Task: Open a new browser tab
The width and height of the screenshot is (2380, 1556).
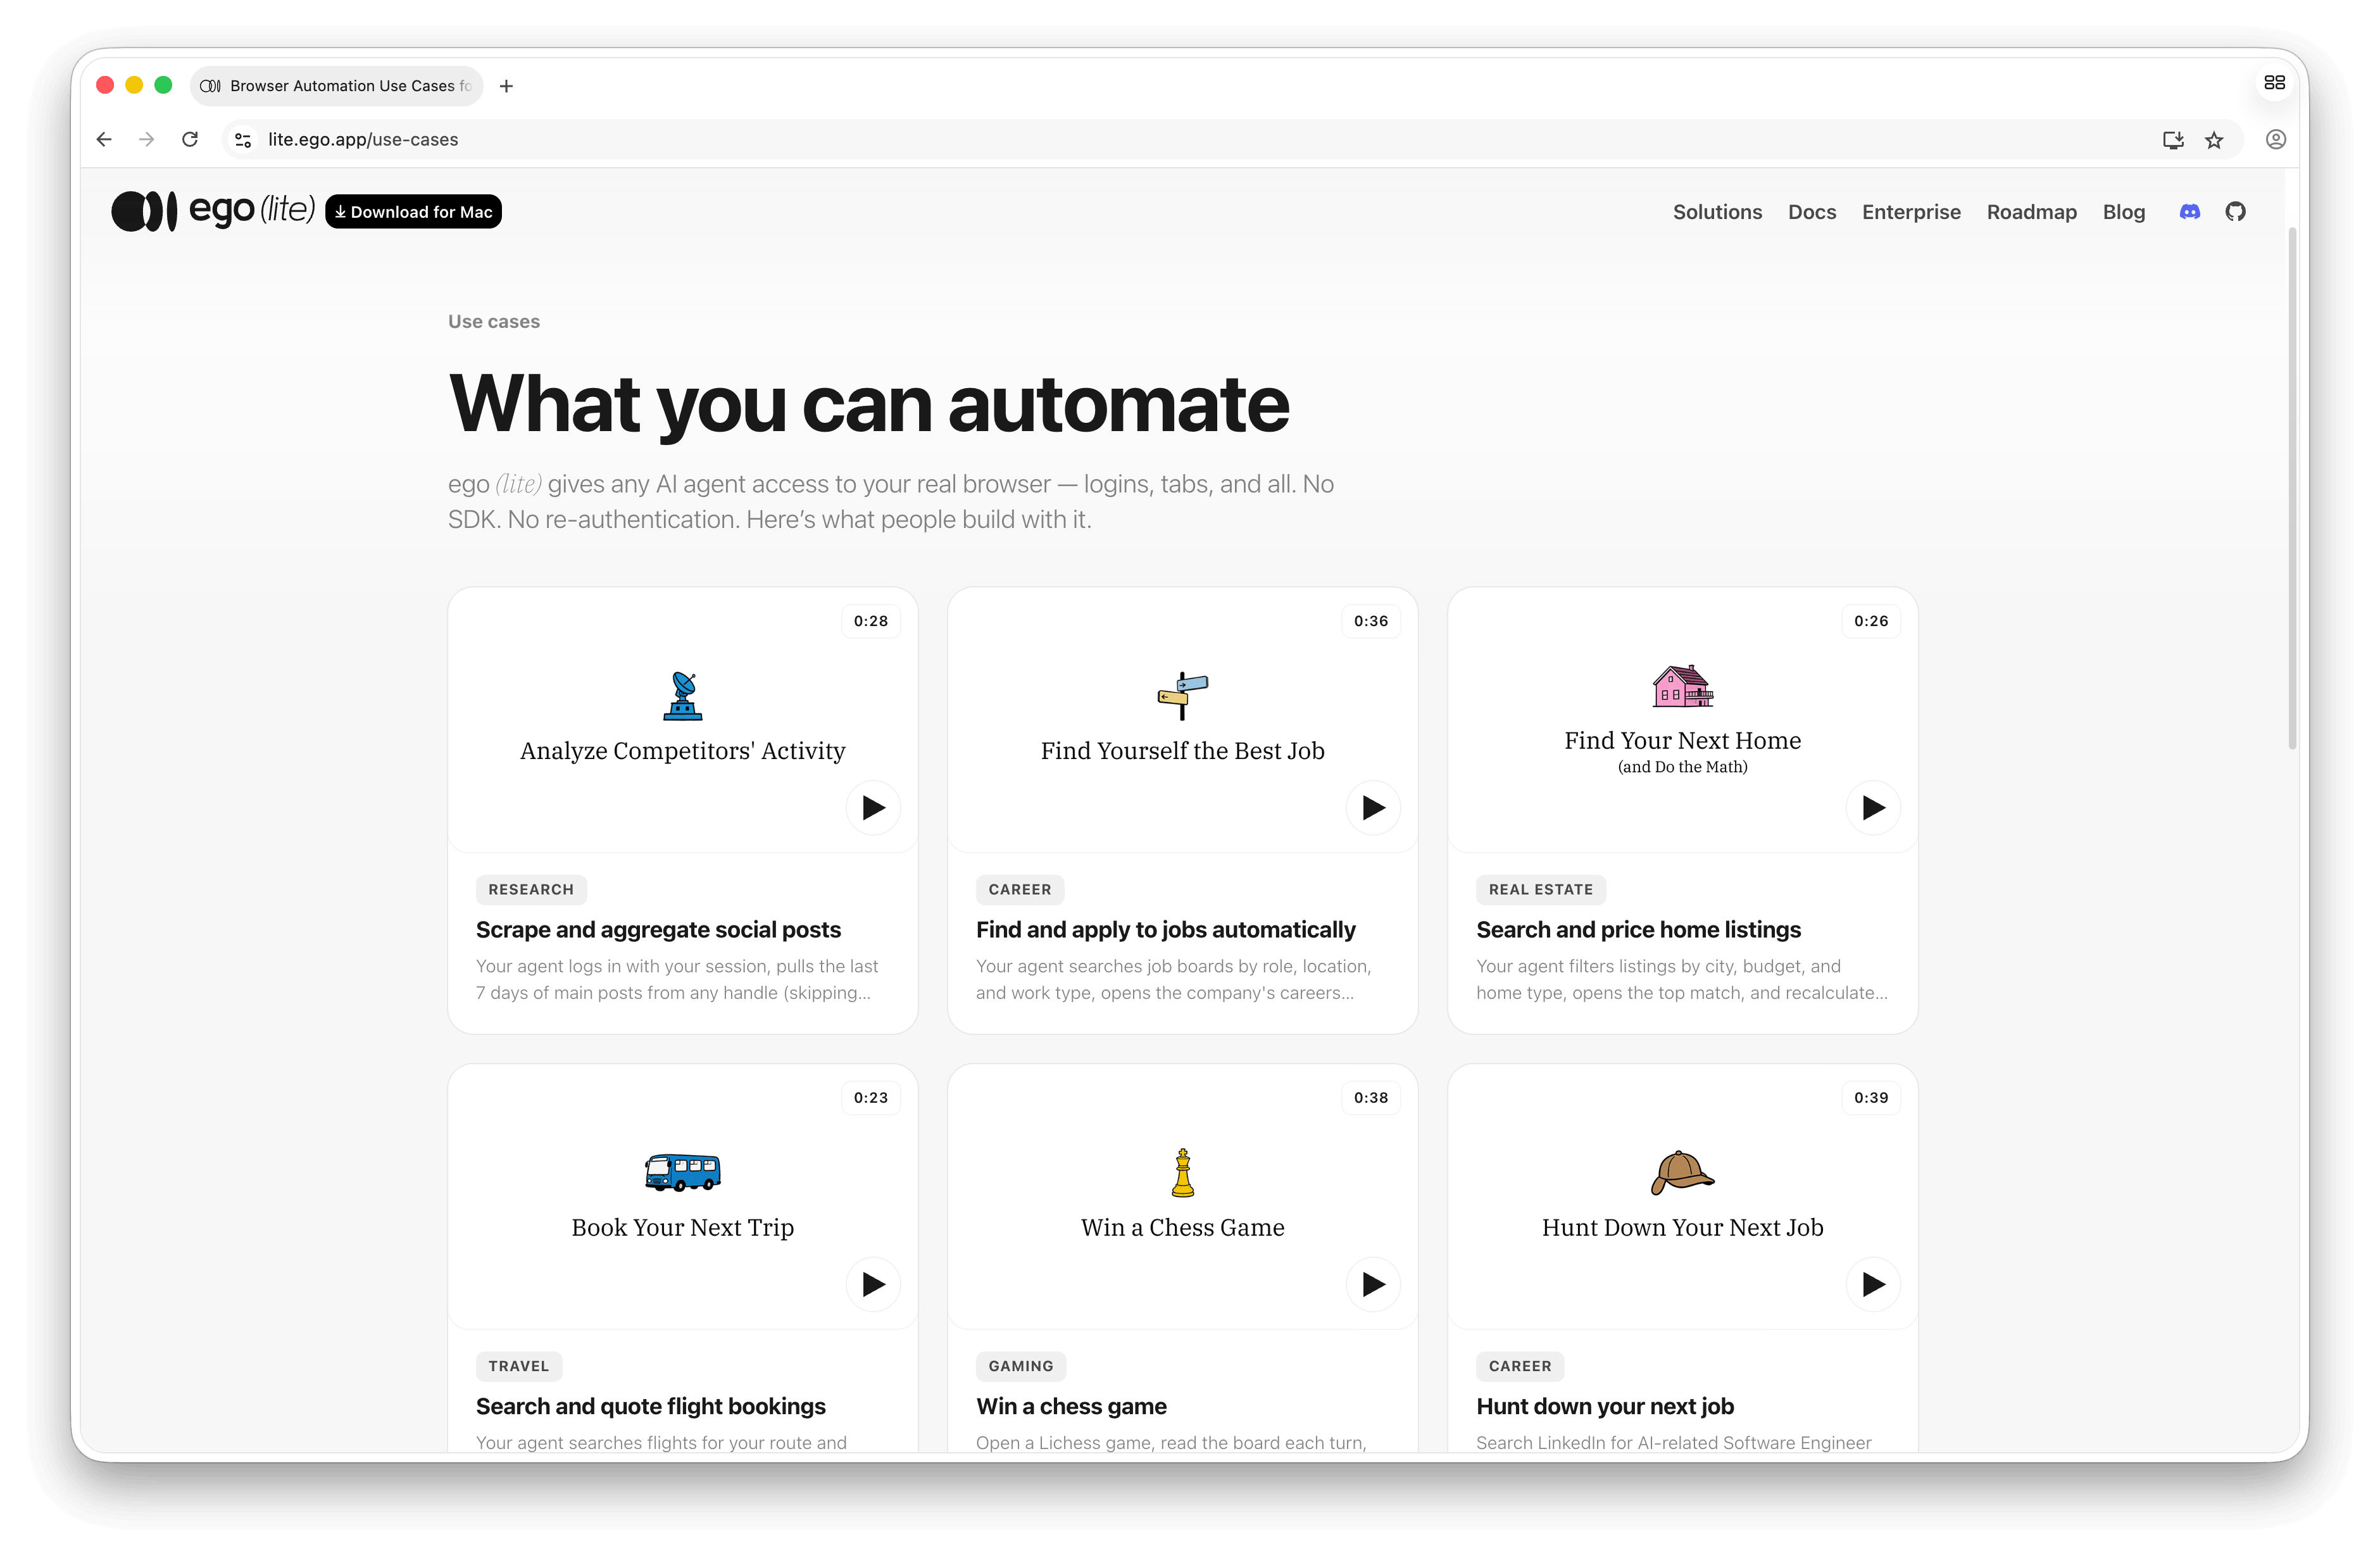Action: 506,86
